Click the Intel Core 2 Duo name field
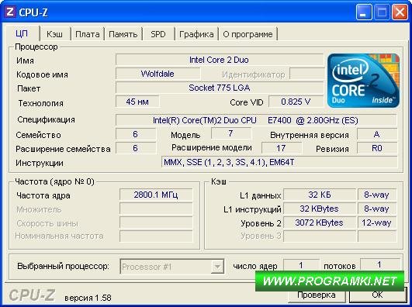 pyautogui.click(x=219, y=60)
